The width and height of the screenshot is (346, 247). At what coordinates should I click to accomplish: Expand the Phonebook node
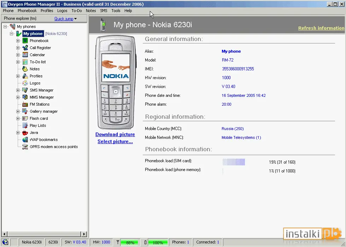coord(18,41)
